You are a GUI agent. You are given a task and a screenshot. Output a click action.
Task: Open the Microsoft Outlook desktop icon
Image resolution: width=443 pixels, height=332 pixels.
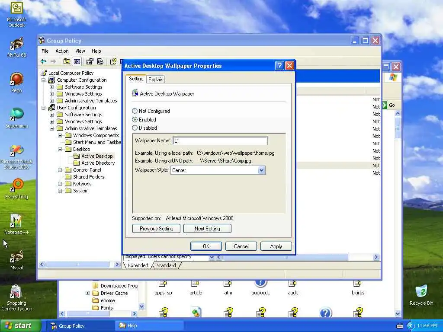[x=16, y=15]
